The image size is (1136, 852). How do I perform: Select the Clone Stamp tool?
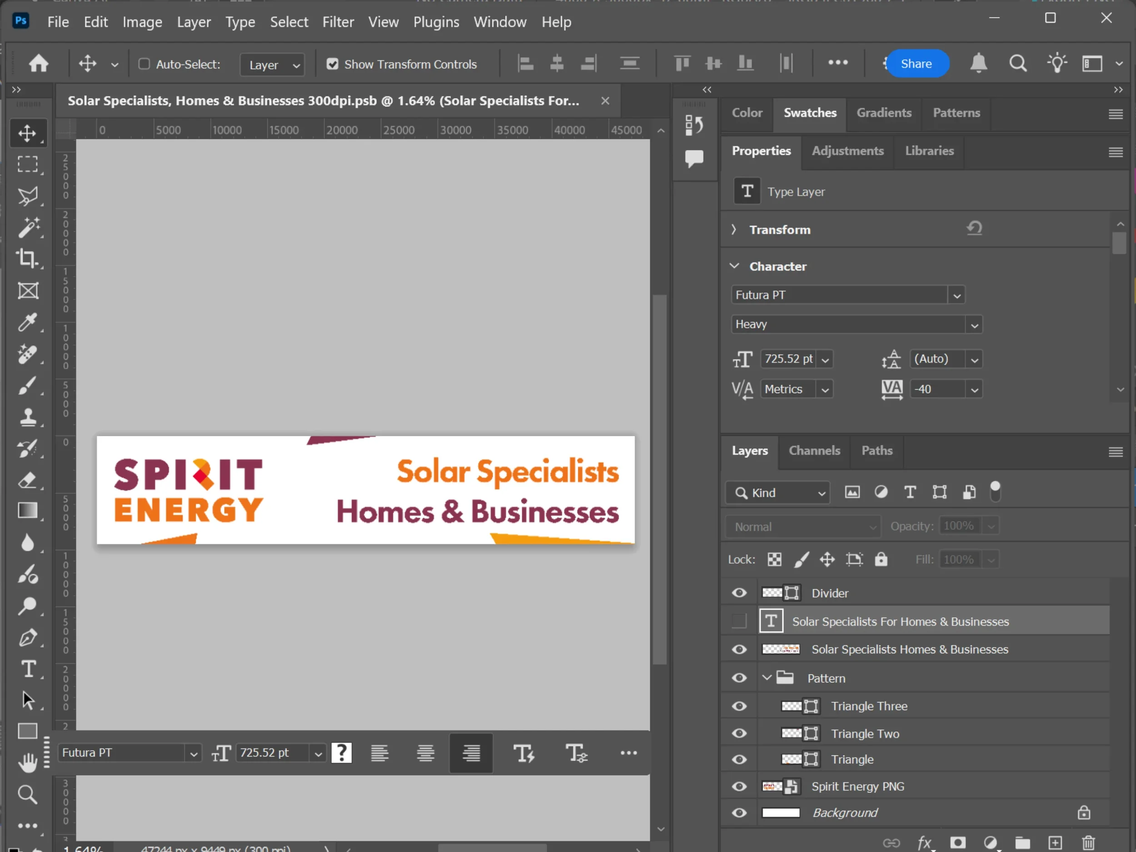[x=27, y=417]
